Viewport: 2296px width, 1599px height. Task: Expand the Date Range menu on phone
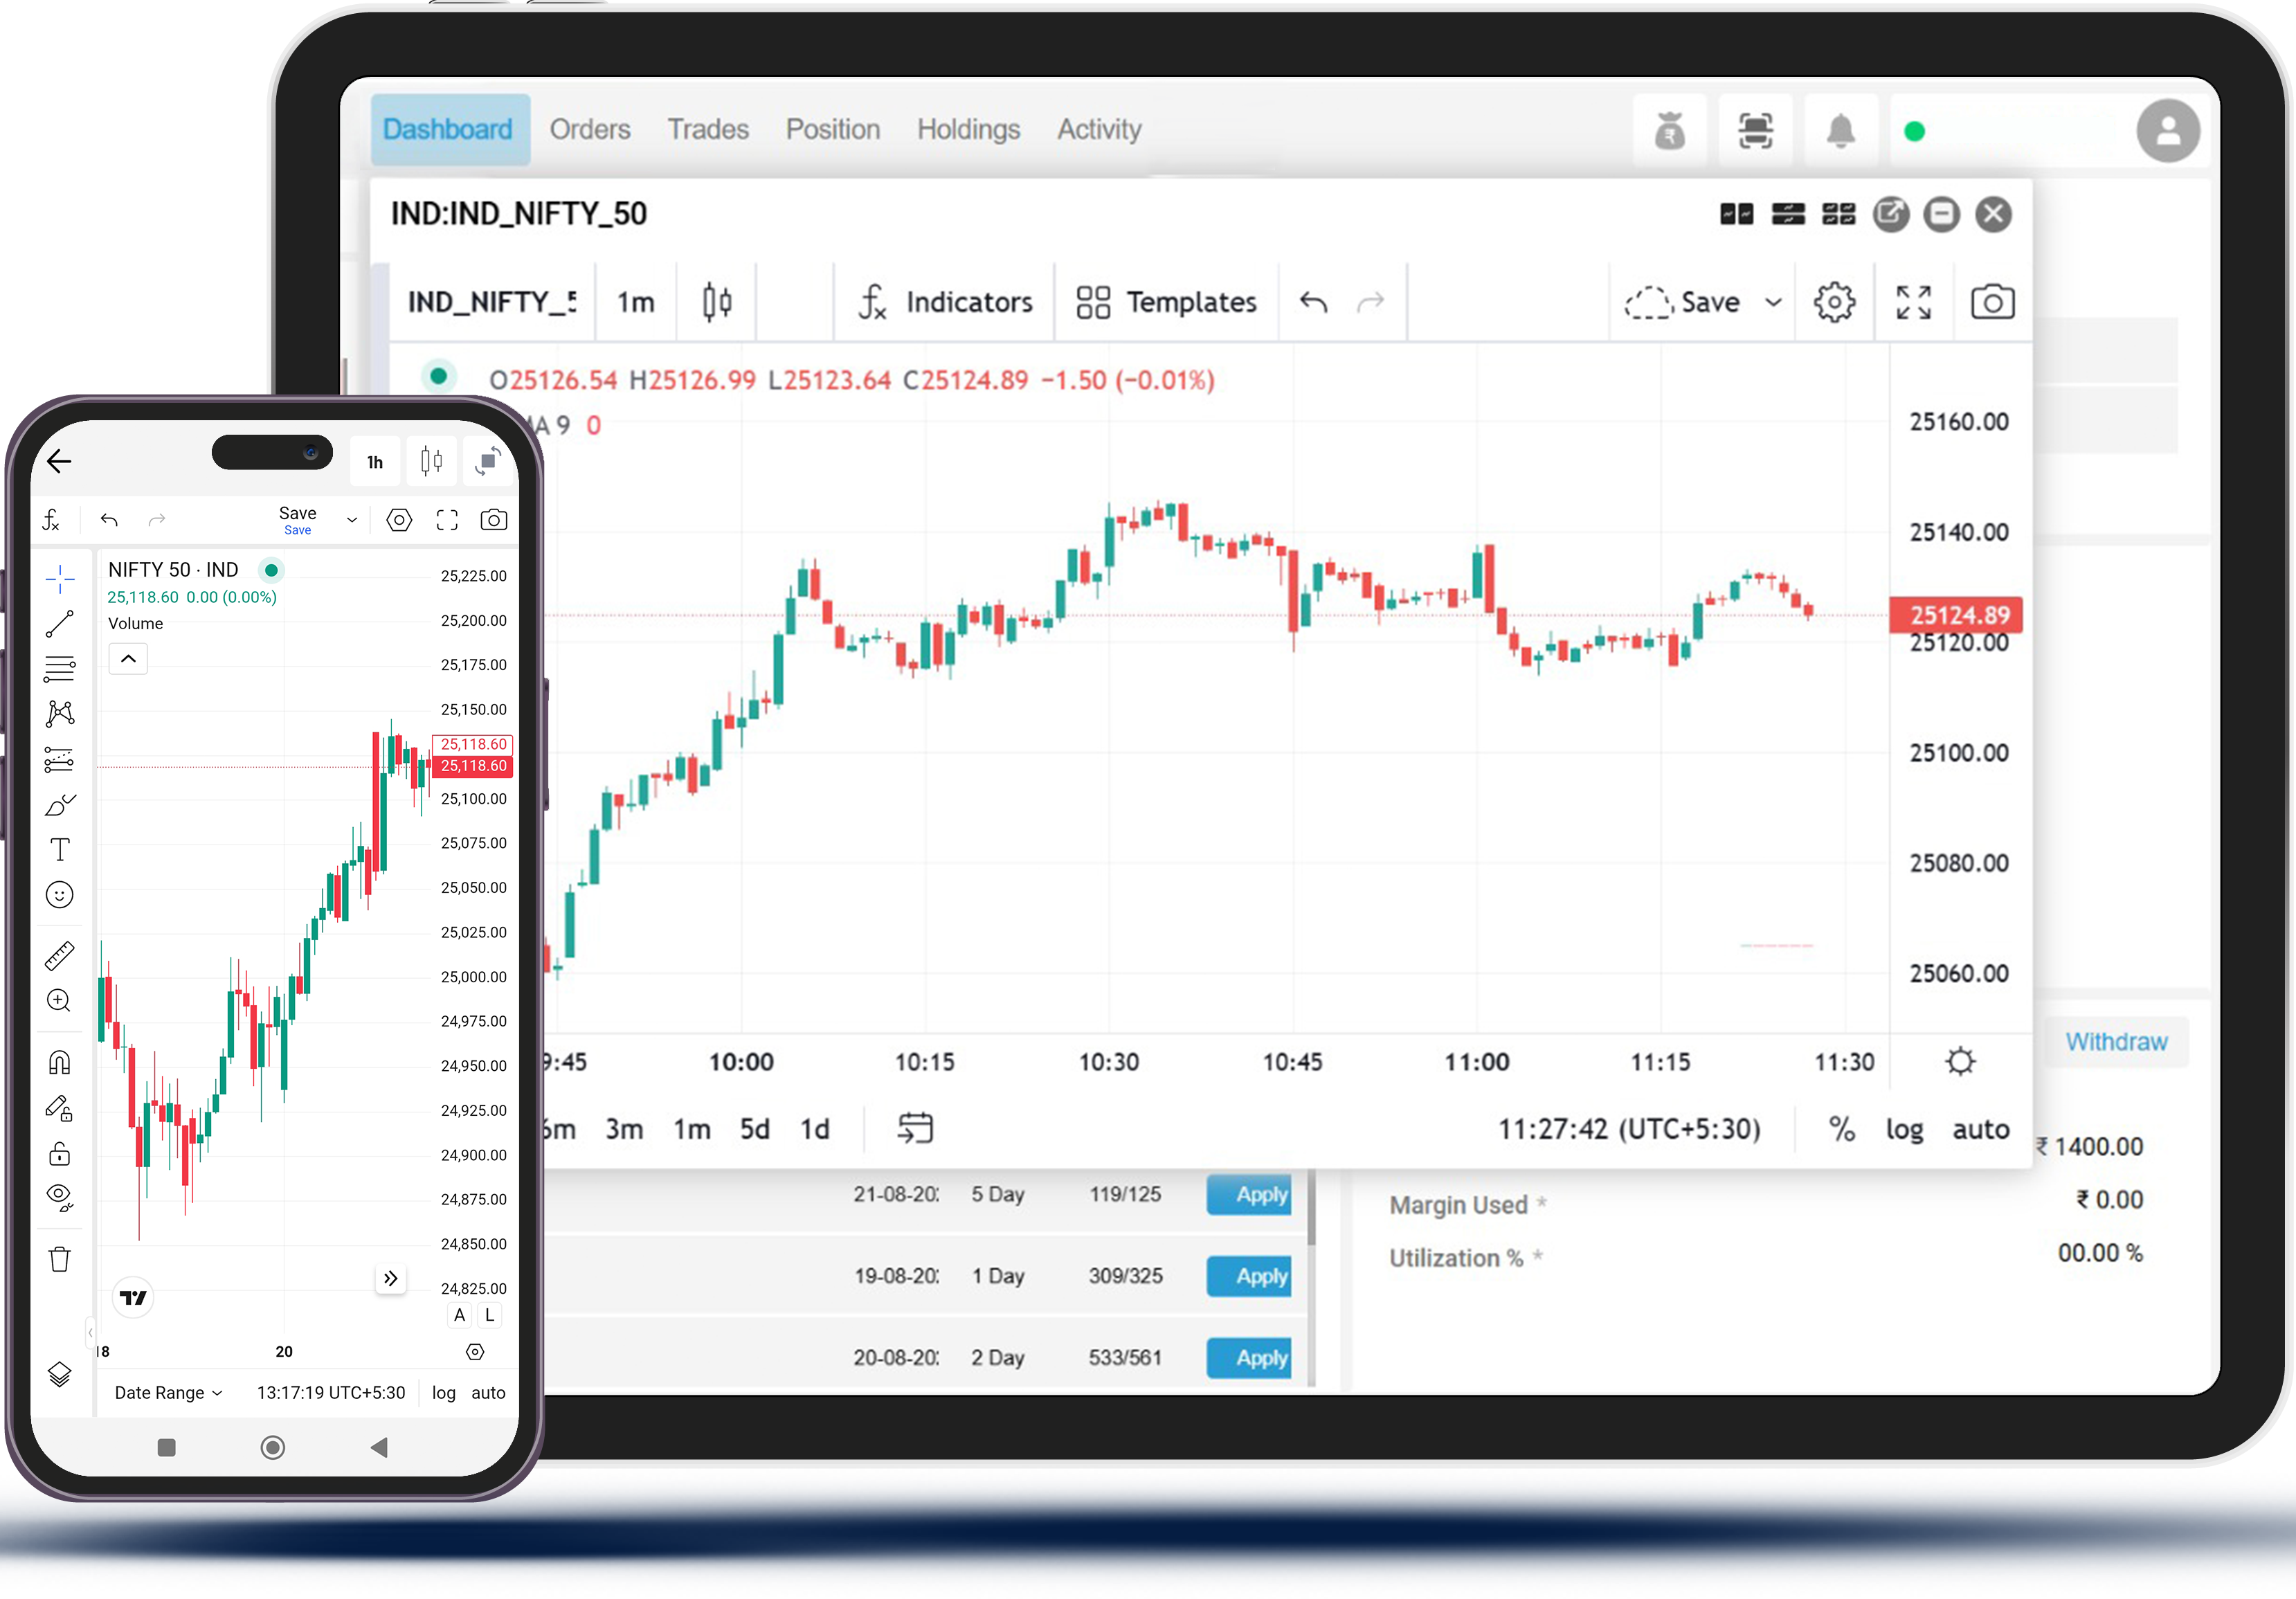169,1393
